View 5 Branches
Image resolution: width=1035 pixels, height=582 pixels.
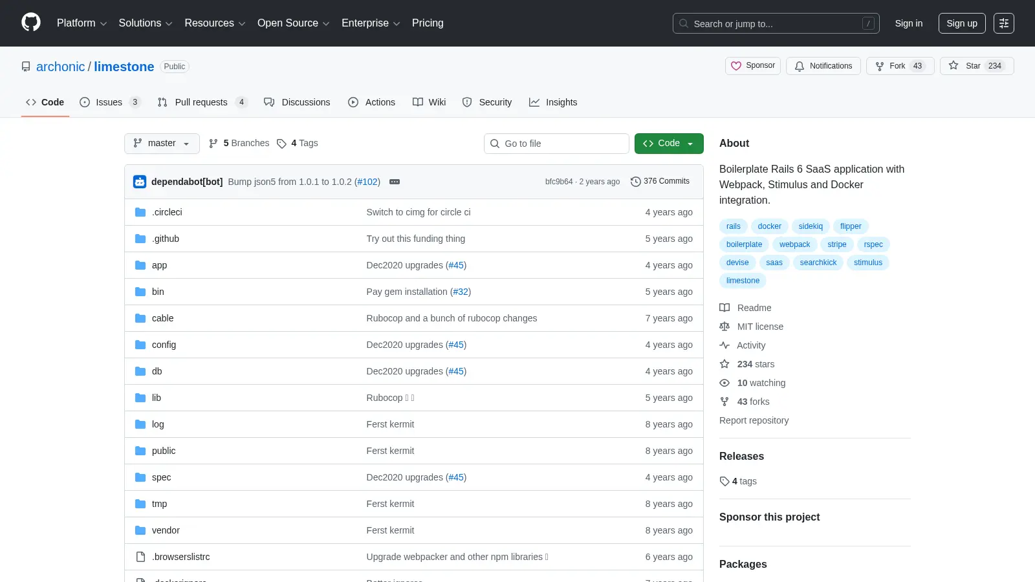(239, 143)
